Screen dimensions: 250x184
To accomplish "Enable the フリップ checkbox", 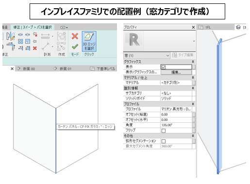I will (164, 131).
